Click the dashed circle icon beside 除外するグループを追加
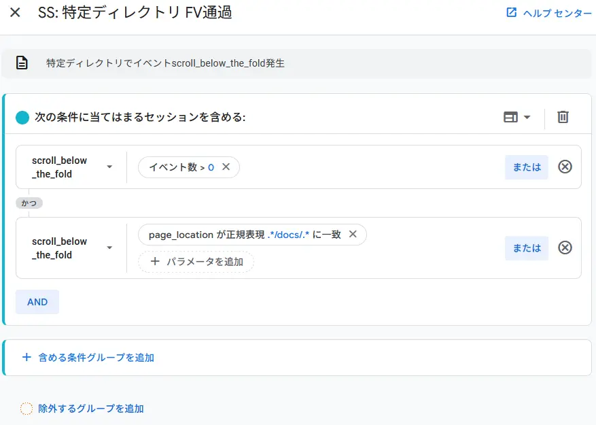Image resolution: width=596 pixels, height=425 pixels. (25, 409)
